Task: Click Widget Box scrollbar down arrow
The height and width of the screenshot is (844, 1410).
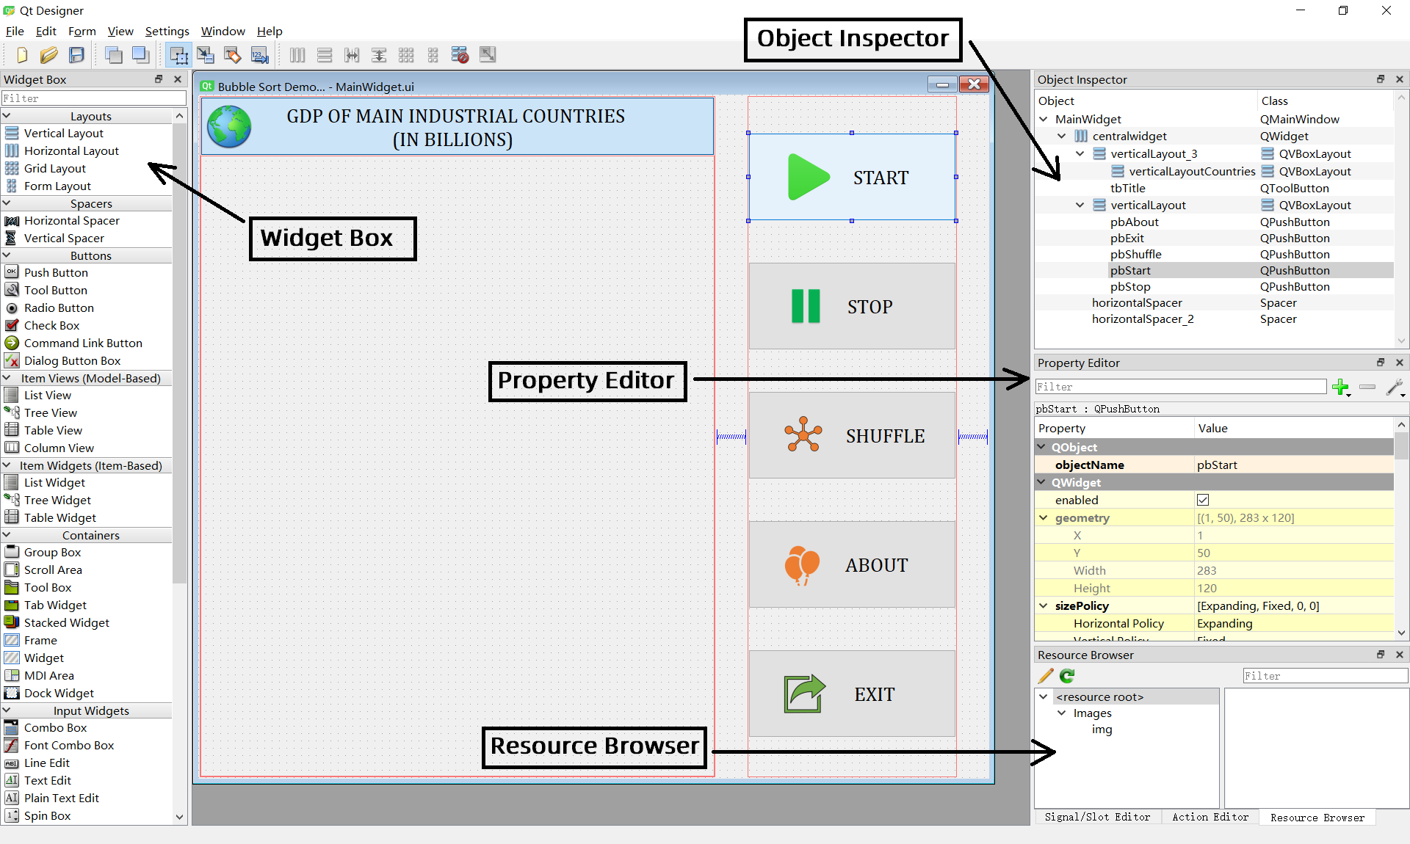Action: pos(180,817)
